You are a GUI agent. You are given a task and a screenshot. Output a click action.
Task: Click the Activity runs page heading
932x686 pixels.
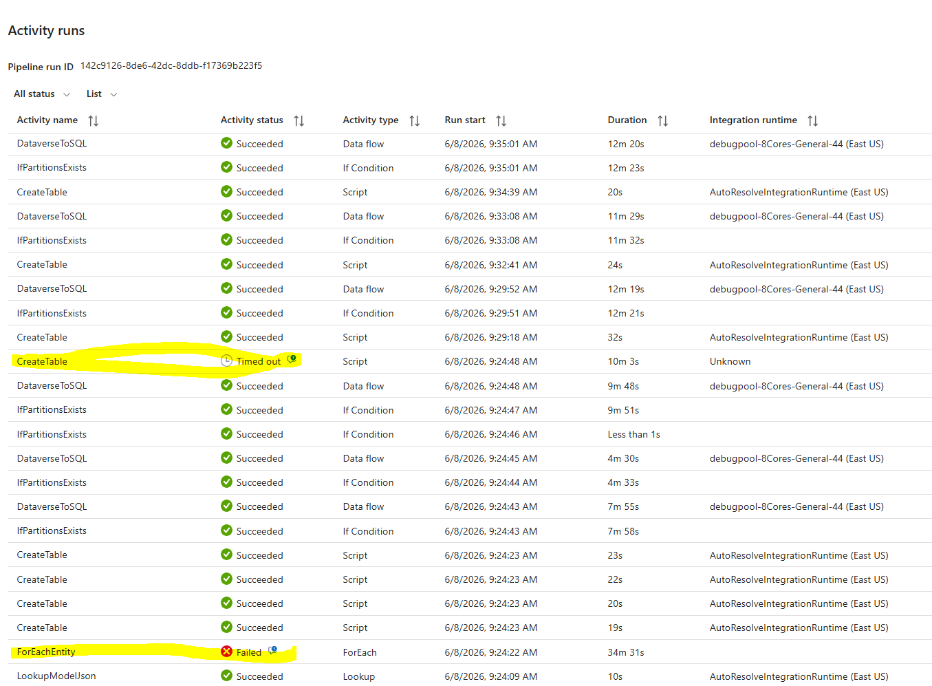tap(46, 30)
